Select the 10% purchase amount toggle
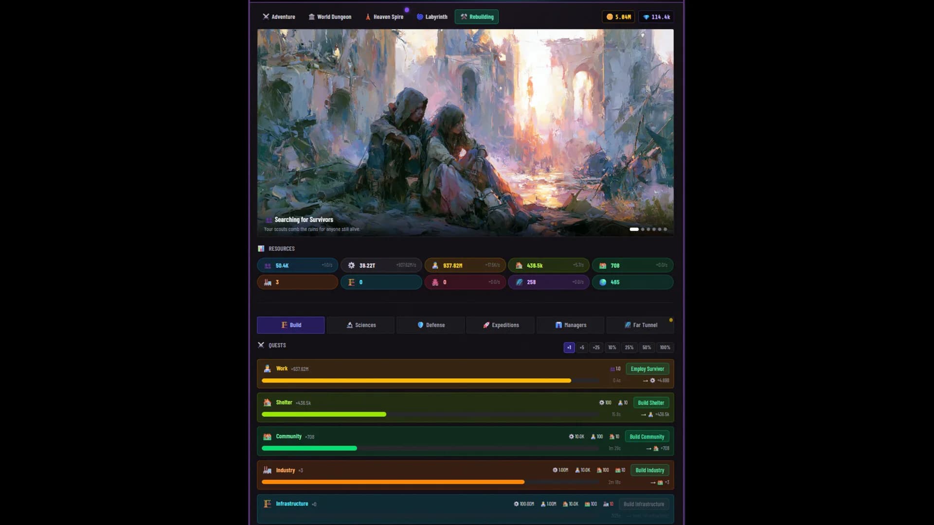Screen dimensions: 934x525 pos(612,348)
